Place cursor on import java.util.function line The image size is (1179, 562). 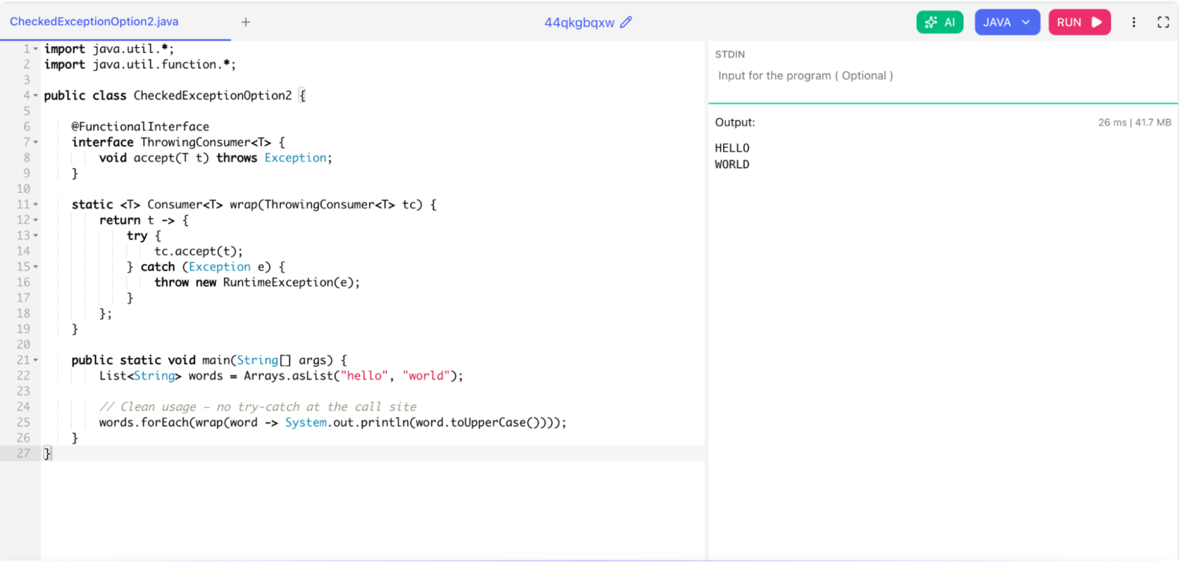140,65
